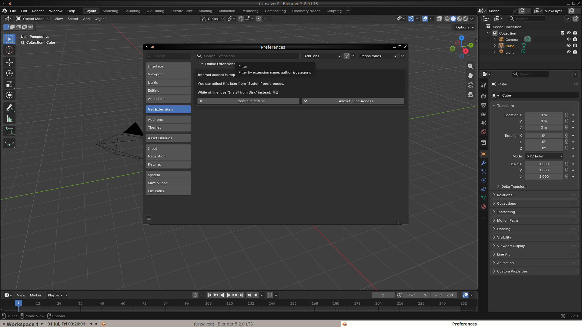Click the viewport zoom magnifier icon
The width and height of the screenshot is (582, 327).
click(x=470, y=66)
